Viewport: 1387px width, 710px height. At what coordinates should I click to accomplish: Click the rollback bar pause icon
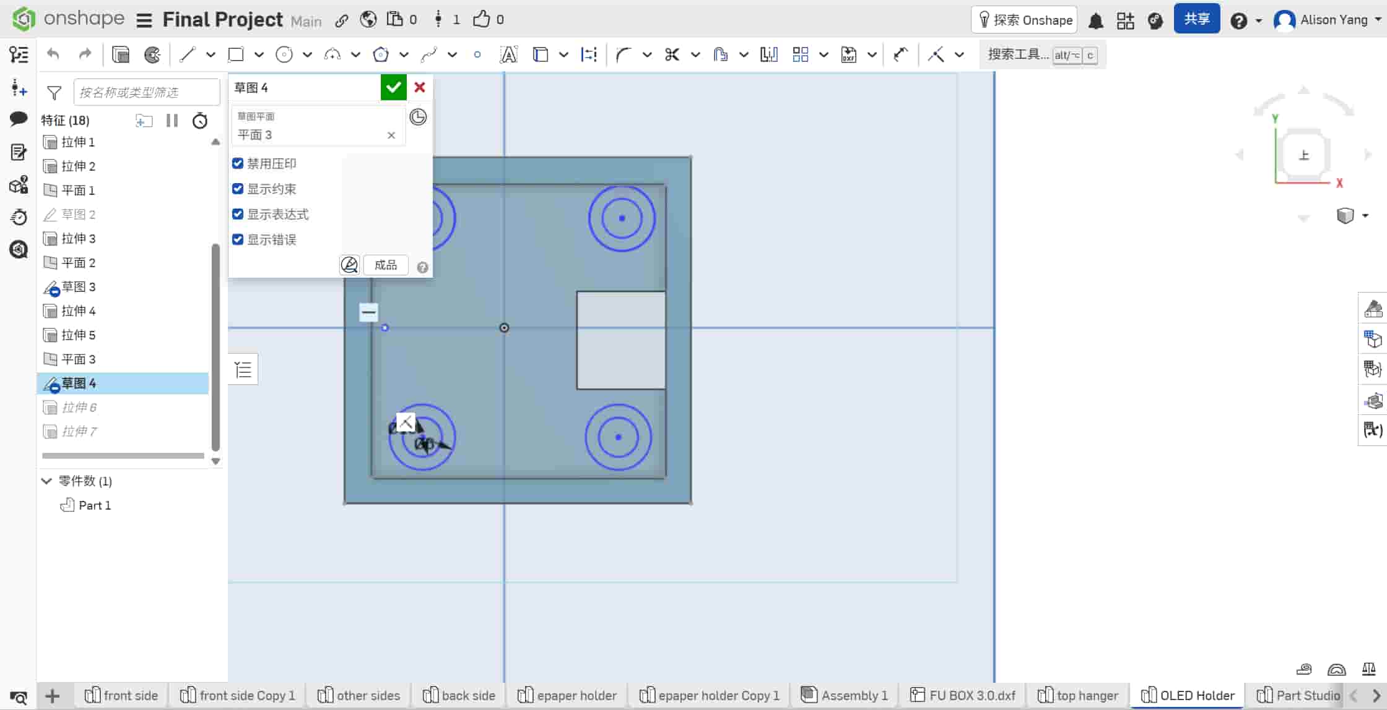pyautogui.click(x=172, y=121)
